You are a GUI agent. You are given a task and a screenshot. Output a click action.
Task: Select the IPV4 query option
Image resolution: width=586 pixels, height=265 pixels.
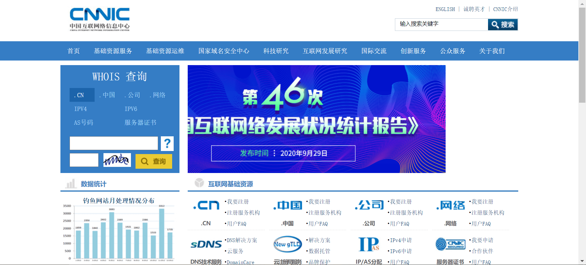[81, 109]
